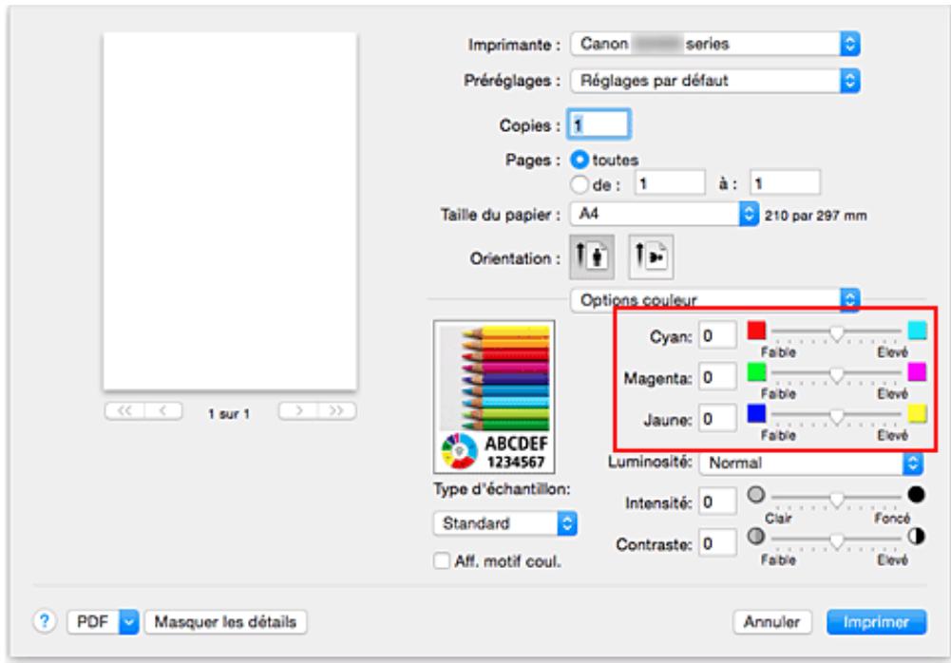Click the Annuler button
This screenshot has width=951, height=663.
[772, 621]
